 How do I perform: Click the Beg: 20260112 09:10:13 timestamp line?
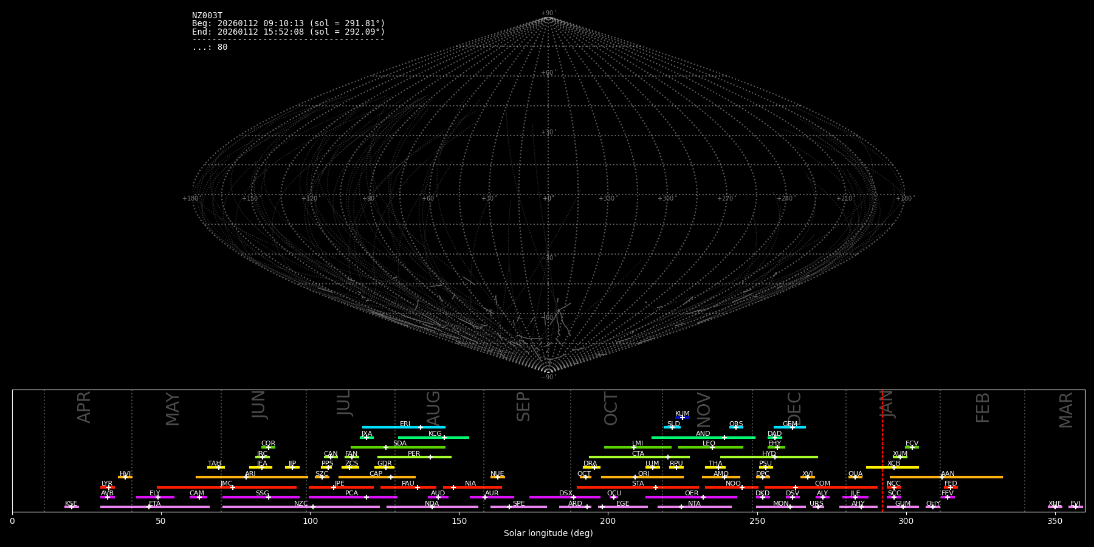tap(289, 24)
